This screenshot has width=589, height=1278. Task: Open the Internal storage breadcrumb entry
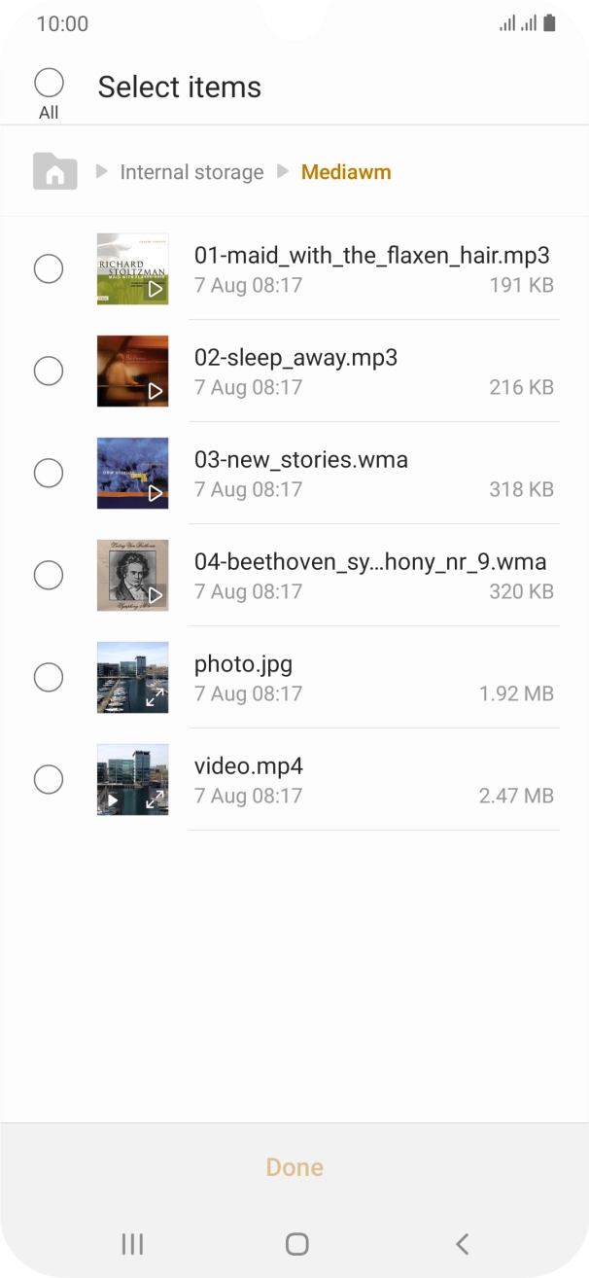tap(191, 170)
